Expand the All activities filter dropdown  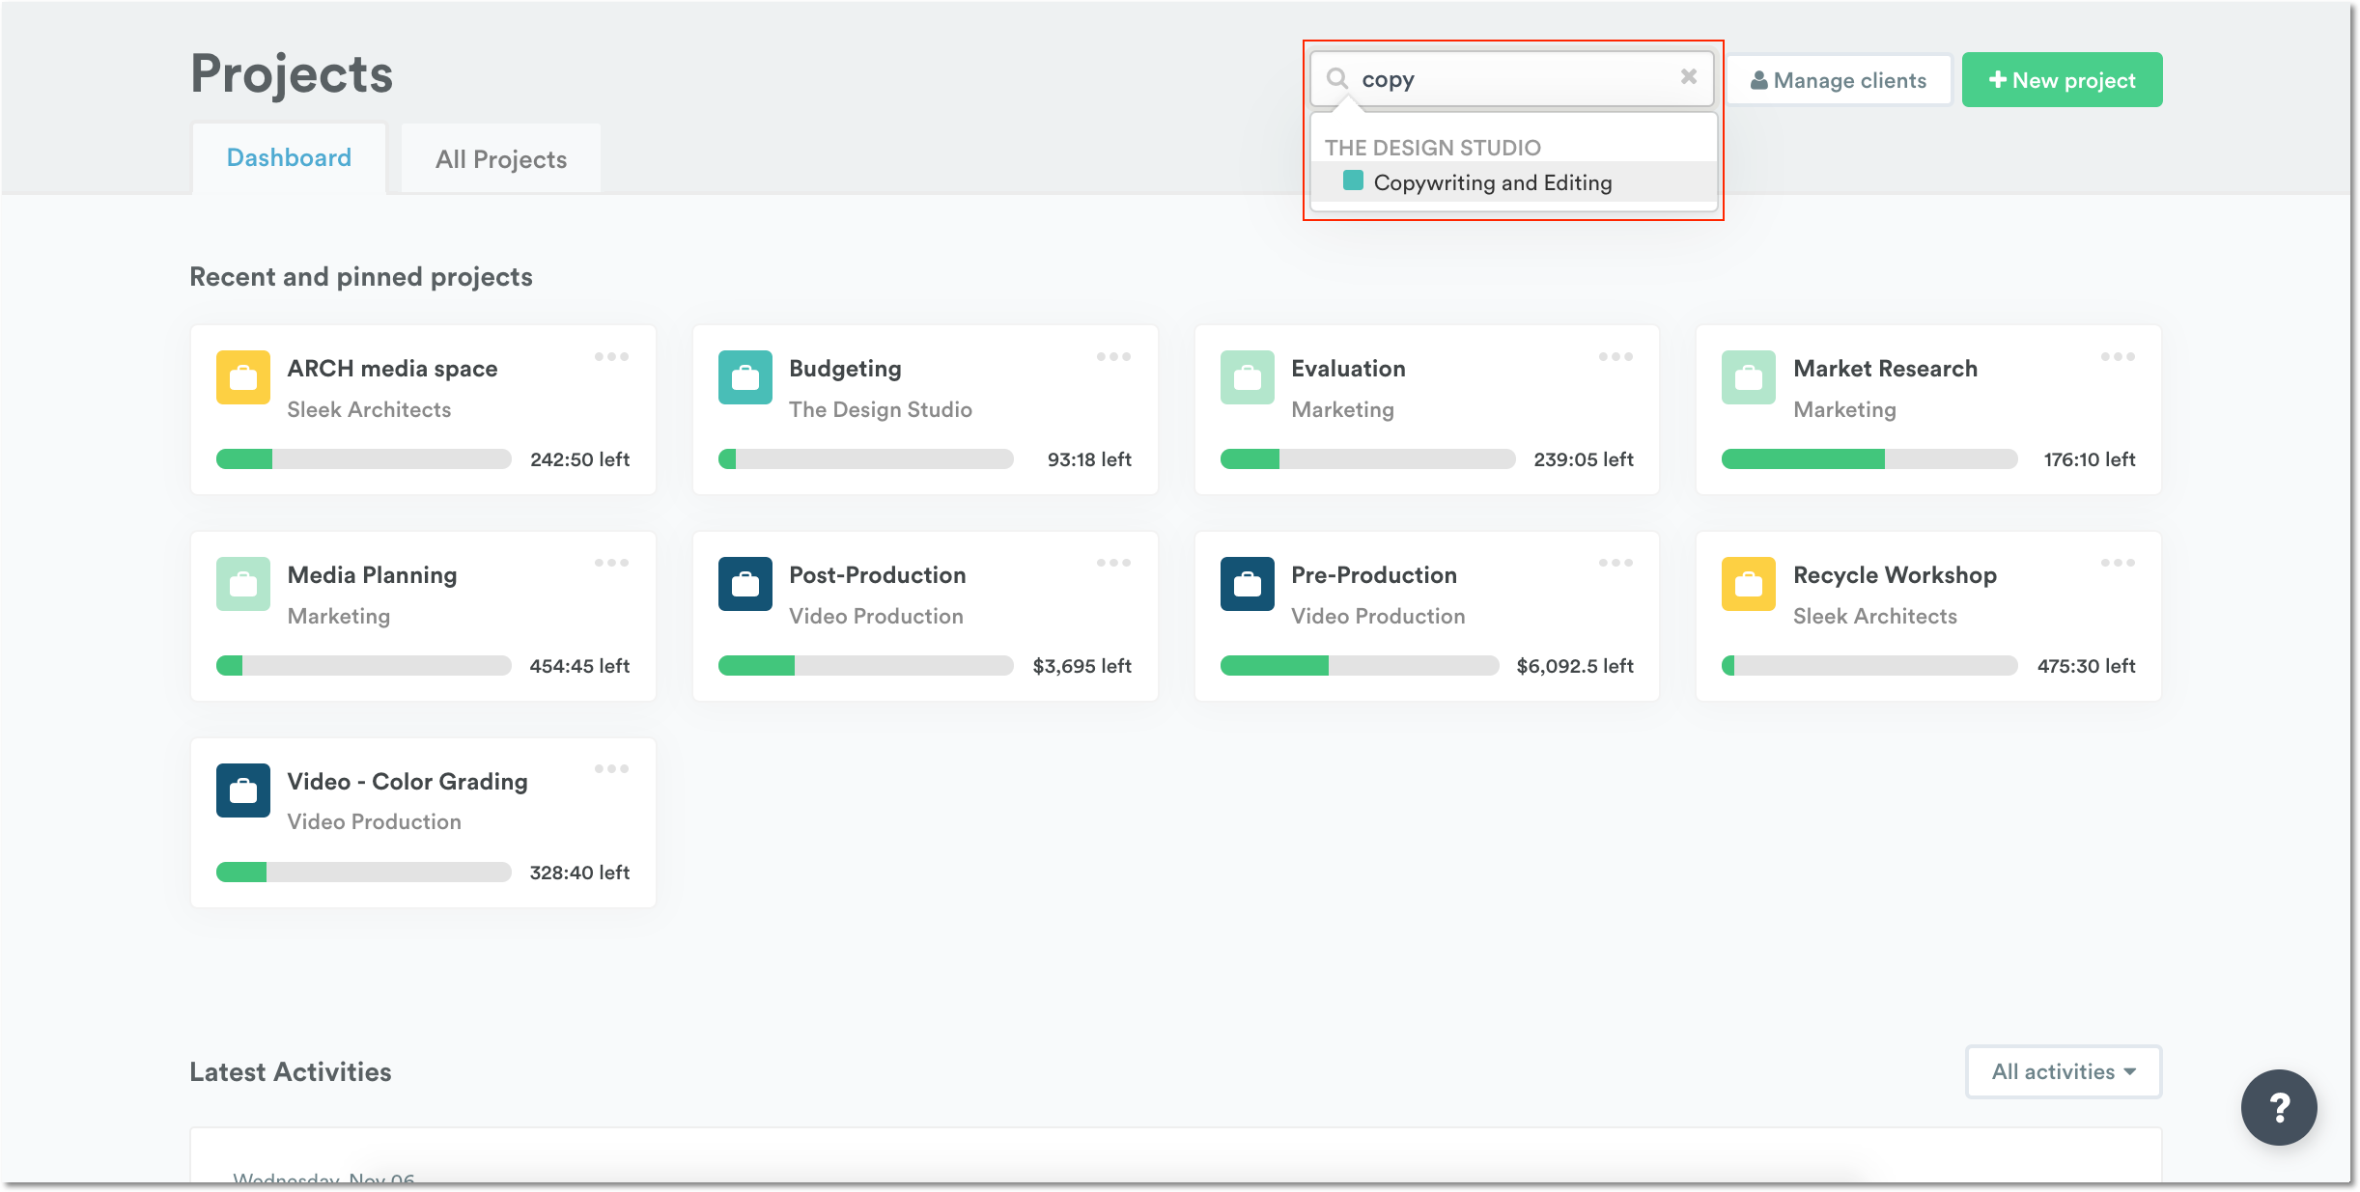tap(2063, 1071)
